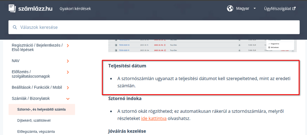Collapse the Számlák / Bizonylatok section

coord(68,98)
